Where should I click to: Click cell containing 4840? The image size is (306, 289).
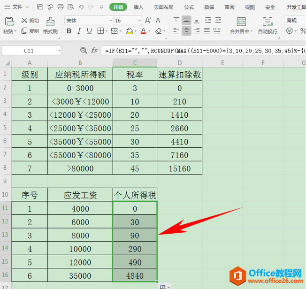135,275
